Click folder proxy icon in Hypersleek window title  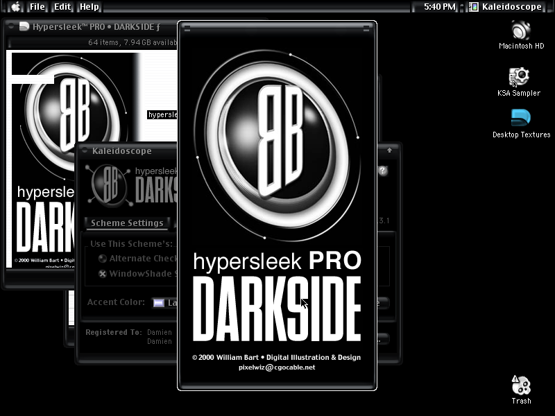point(24,26)
